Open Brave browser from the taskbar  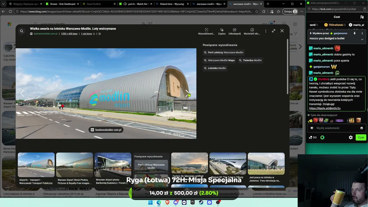(x=167, y=202)
